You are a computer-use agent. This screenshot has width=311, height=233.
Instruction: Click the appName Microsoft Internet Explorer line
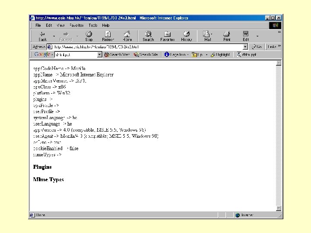(x=73, y=75)
